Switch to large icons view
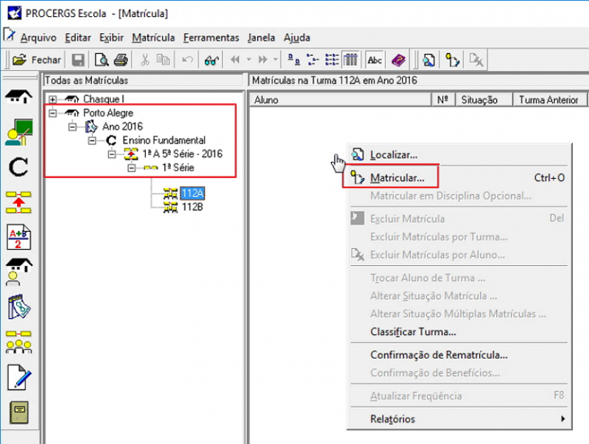 coord(293,60)
